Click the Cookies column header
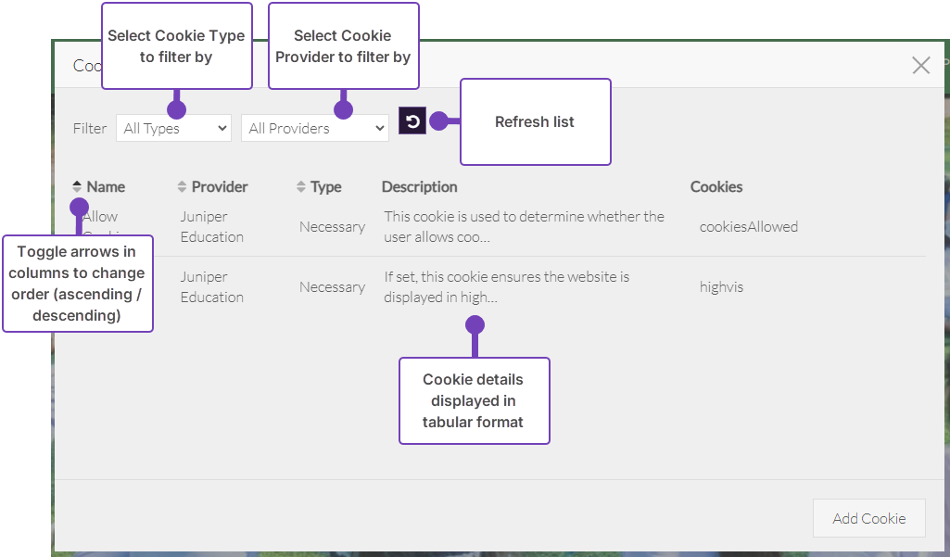 pos(716,187)
